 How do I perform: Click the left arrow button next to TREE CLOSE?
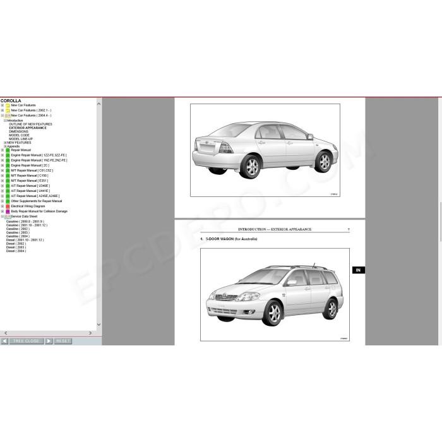pos(4,341)
